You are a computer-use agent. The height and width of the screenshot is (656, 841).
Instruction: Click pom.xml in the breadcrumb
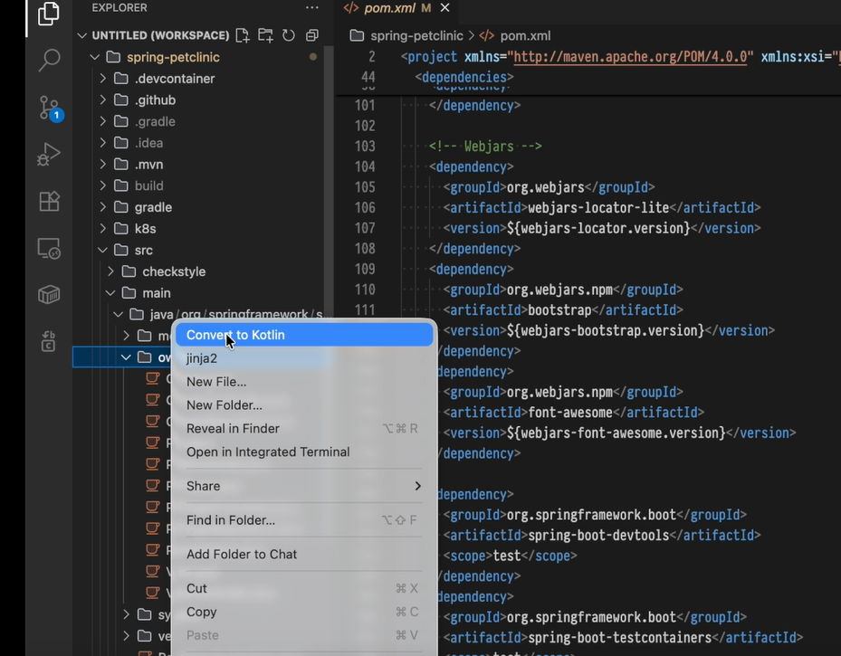525,35
